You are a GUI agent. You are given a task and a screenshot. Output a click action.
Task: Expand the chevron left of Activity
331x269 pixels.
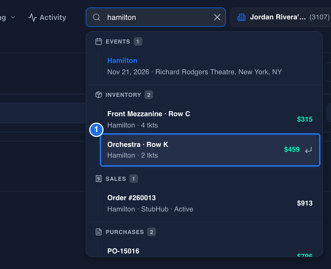[x=13, y=17]
